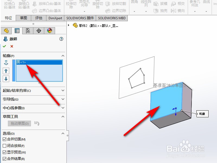Select 放样切割 tool in ribbon
The width and height of the screenshot is (217, 163).
(116, 4)
